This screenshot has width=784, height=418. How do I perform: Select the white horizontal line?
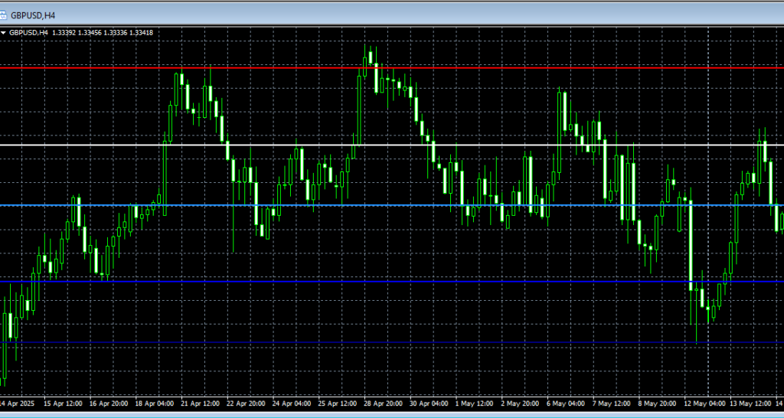click(392, 145)
